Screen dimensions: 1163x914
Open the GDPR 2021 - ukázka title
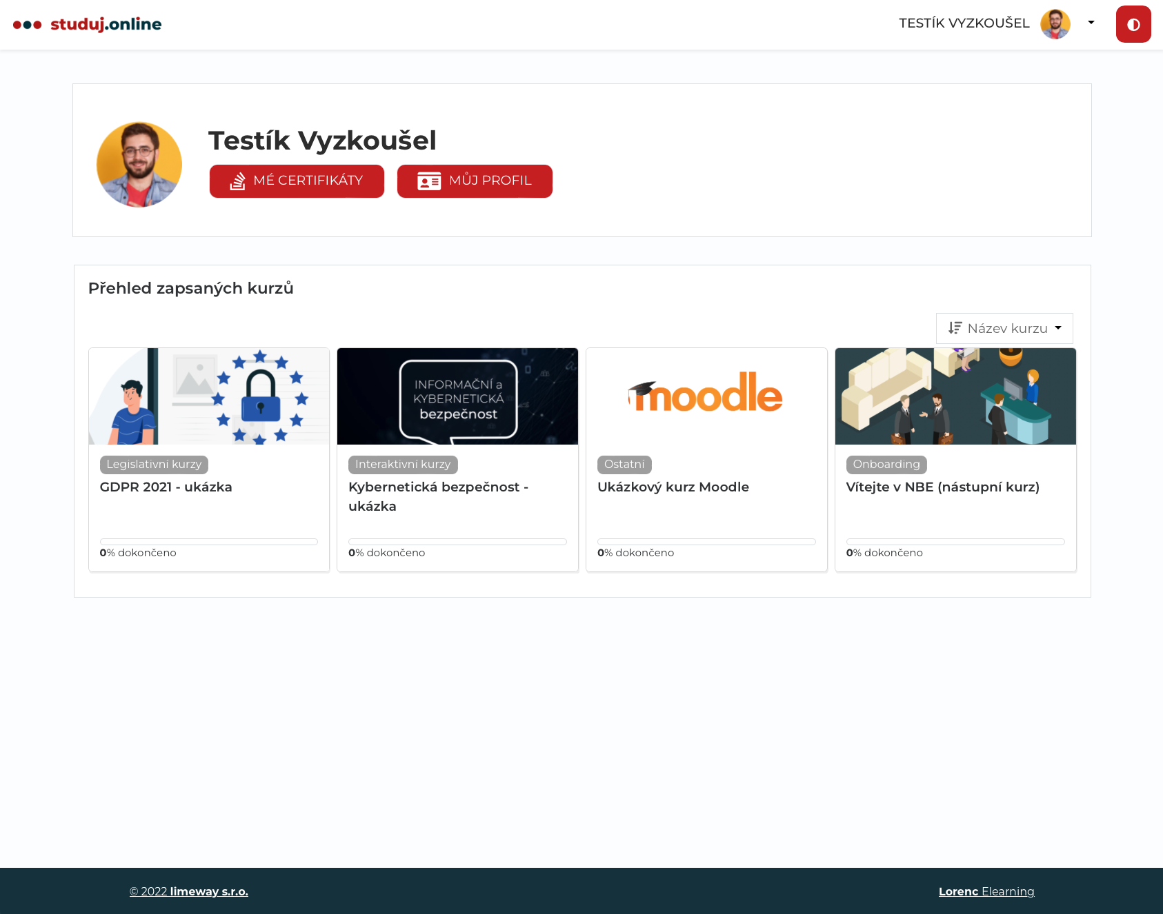pyautogui.click(x=166, y=487)
